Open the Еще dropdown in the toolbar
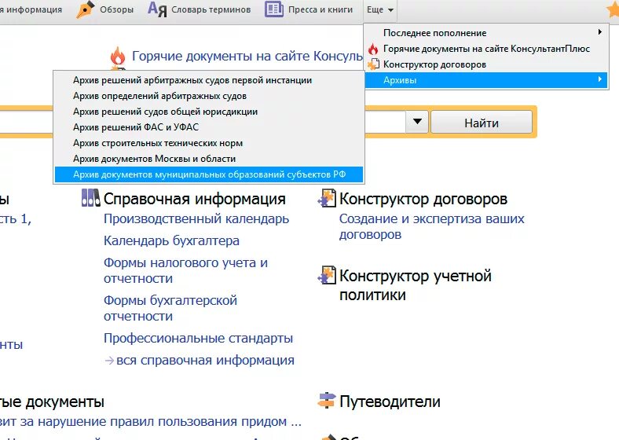 coord(379,10)
